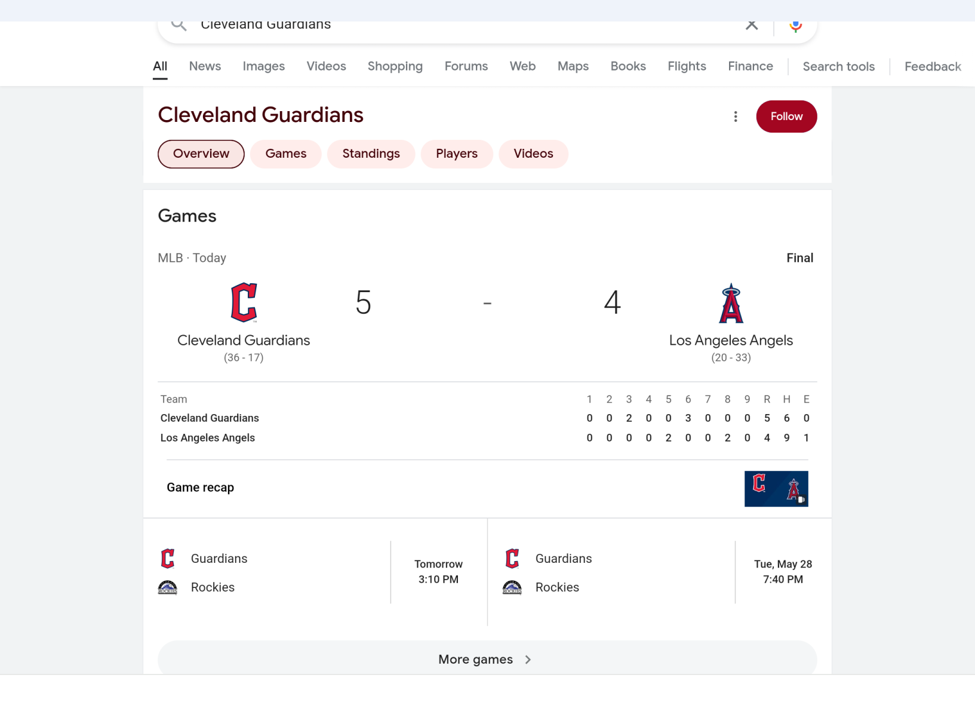Expand More games list

[x=487, y=659]
